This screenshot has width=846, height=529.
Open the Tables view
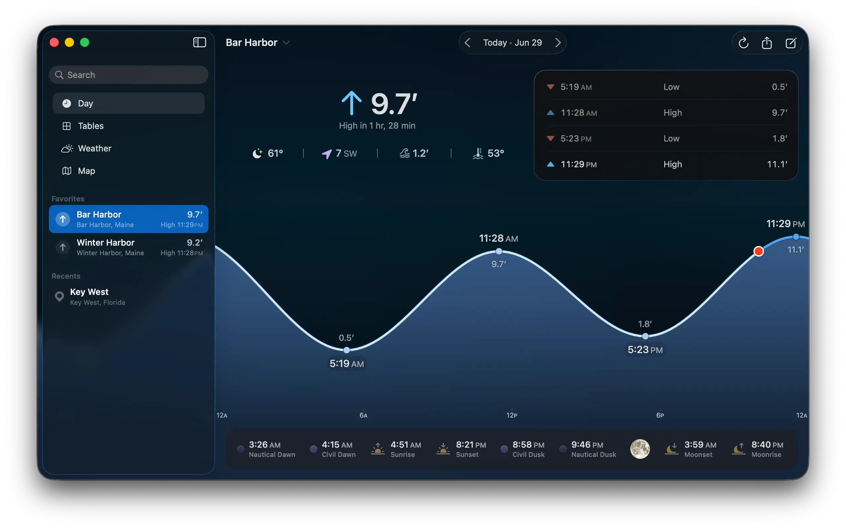[129, 126]
